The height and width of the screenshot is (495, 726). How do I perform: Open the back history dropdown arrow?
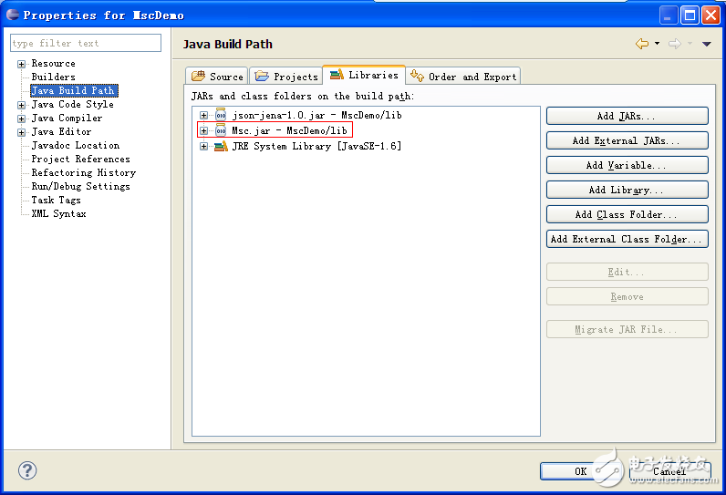pyautogui.click(x=657, y=44)
